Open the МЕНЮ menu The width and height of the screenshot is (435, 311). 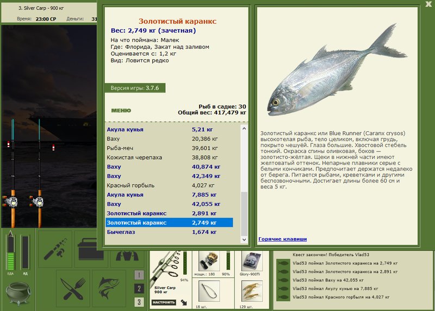click(x=121, y=111)
